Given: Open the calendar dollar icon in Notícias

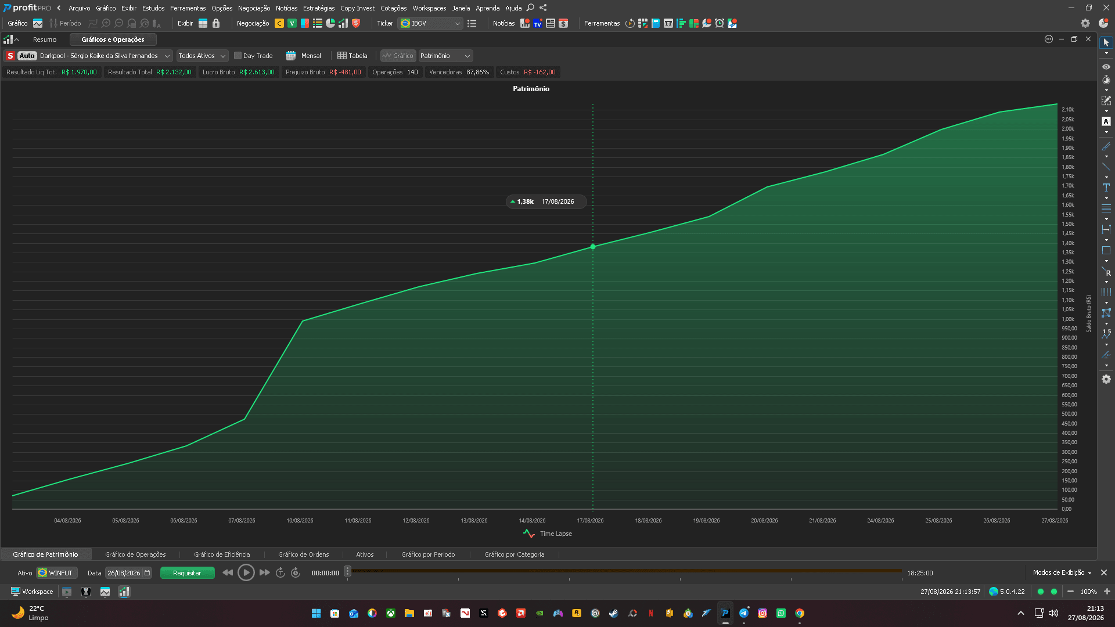Looking at the screenshot, I should pyautogui.click(x=563, y=23).
